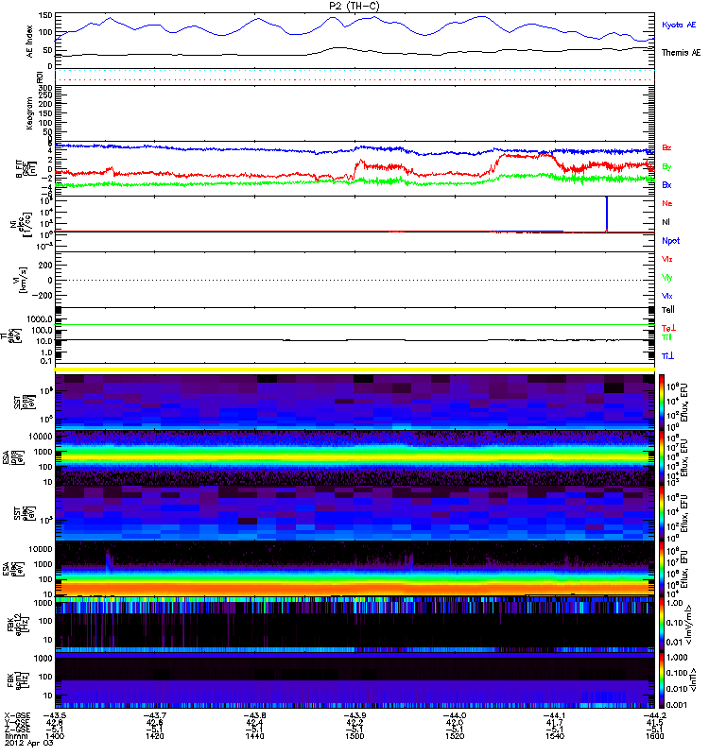Click the 1540 time tick label
Viewport: 709px width, 756px height.
[555, 736]
